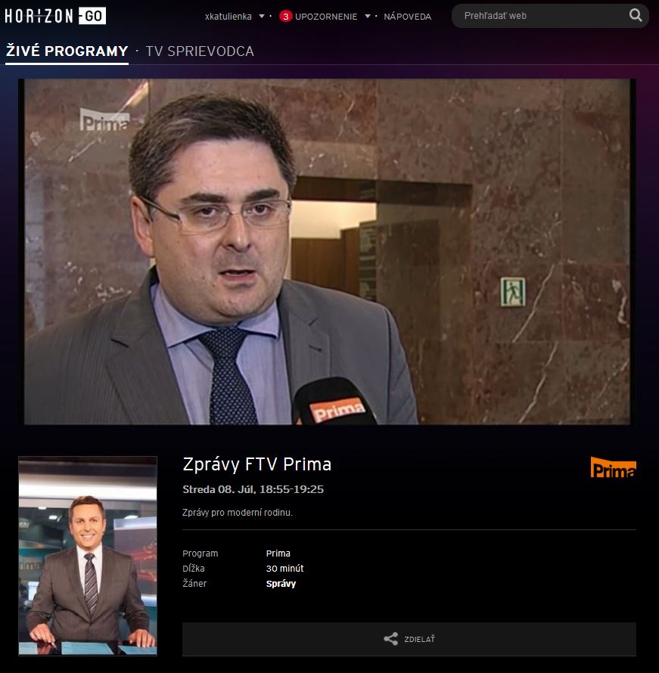Click the live video player area
Viewport: 659px width, 673px height.
point(327,252)
